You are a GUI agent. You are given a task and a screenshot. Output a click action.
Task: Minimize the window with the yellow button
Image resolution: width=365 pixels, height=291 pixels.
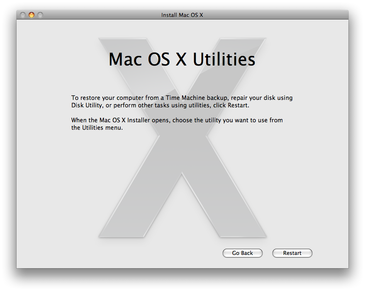click(x=32, y=15)
